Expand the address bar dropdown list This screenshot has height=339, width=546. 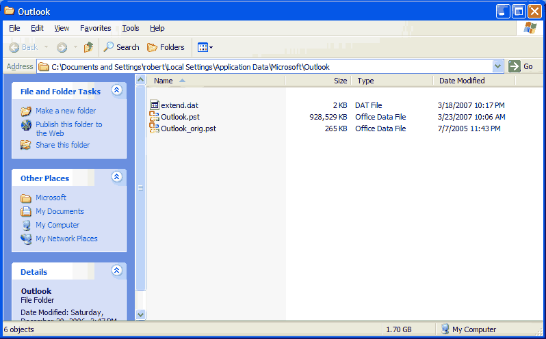pos(498,66)
